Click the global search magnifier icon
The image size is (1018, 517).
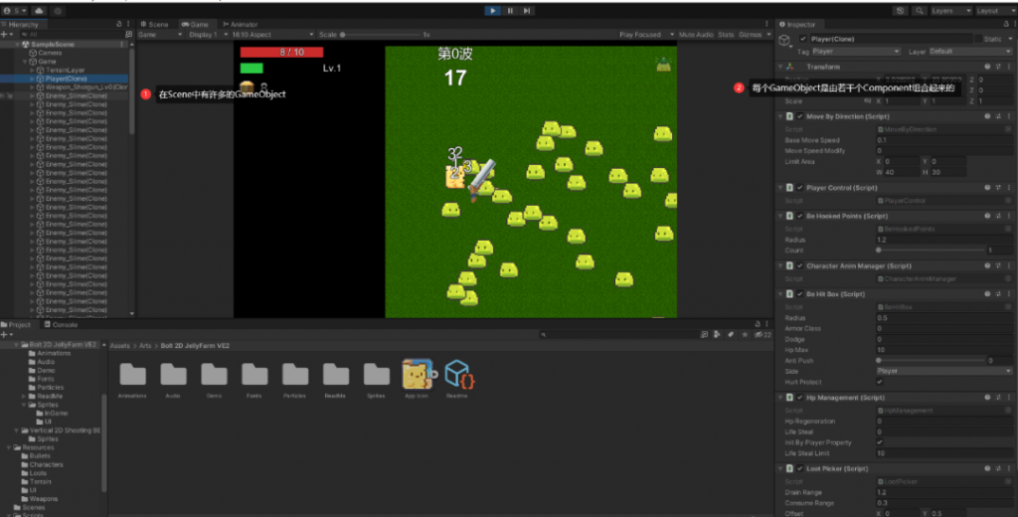pos(919,11)
